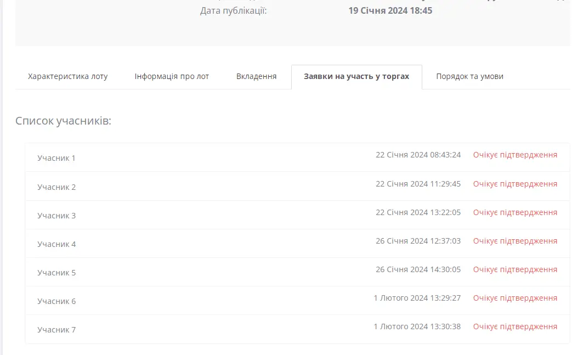
Task: Open the Порядок та умови tab
Action: 469,76
